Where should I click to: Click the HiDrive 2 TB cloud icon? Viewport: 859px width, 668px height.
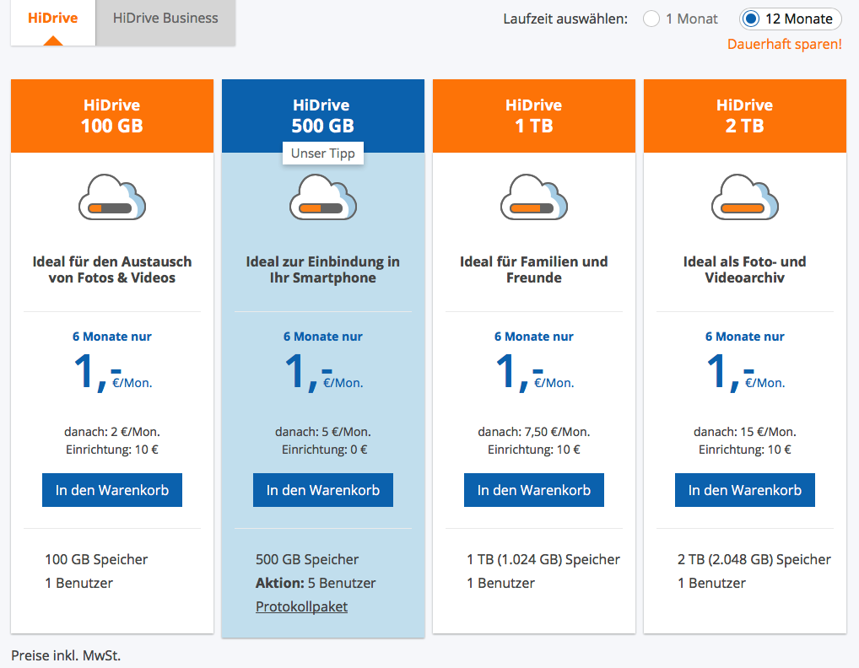[x=745, y=197]
